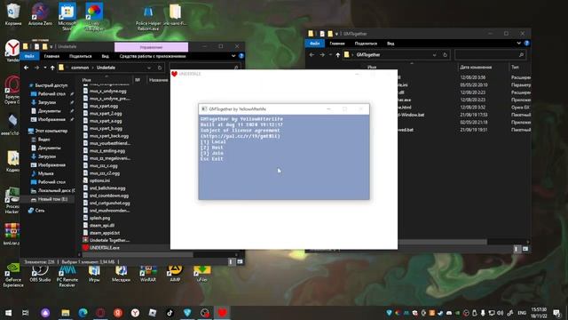The height and width of the screenshot is (320, 568).
Task: Open 'Видео' in the navigation pane
Action: 43,140
